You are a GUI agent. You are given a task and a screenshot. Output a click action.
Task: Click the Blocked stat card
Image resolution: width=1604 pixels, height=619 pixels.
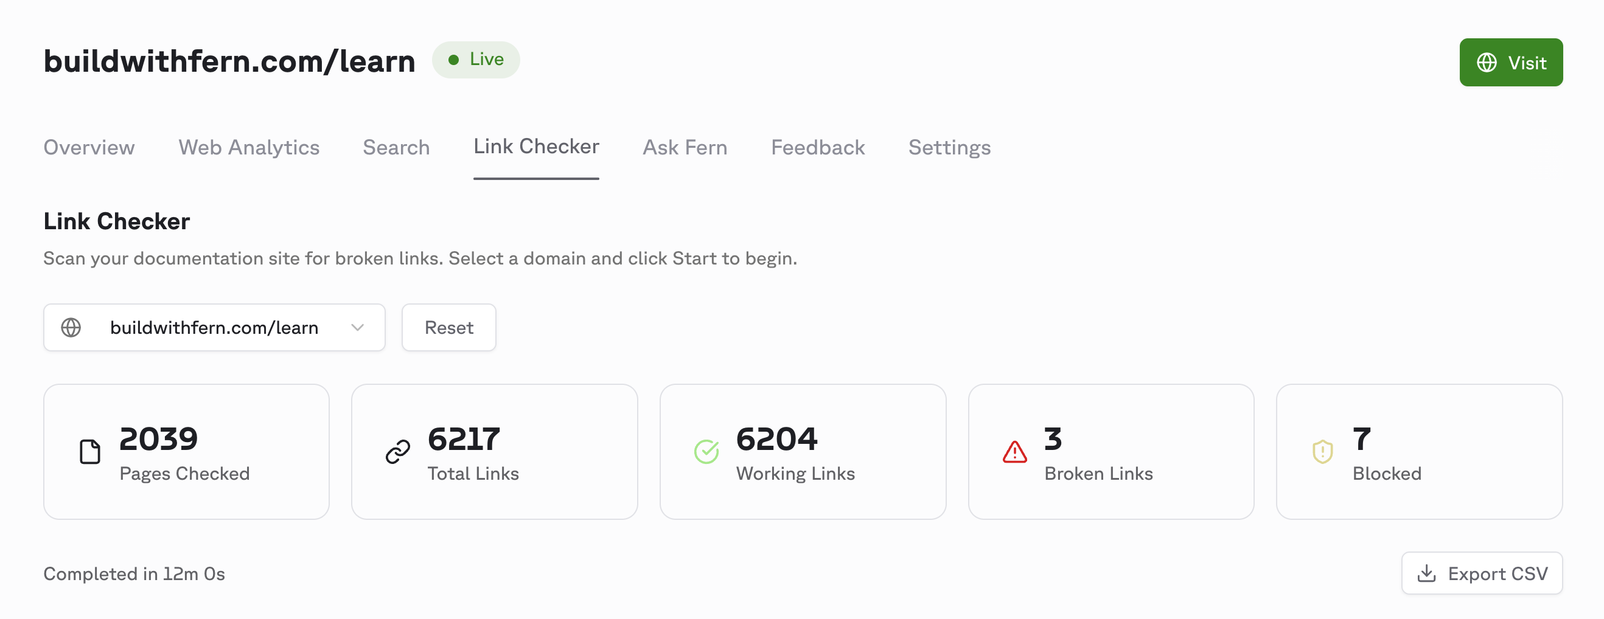1419,452
